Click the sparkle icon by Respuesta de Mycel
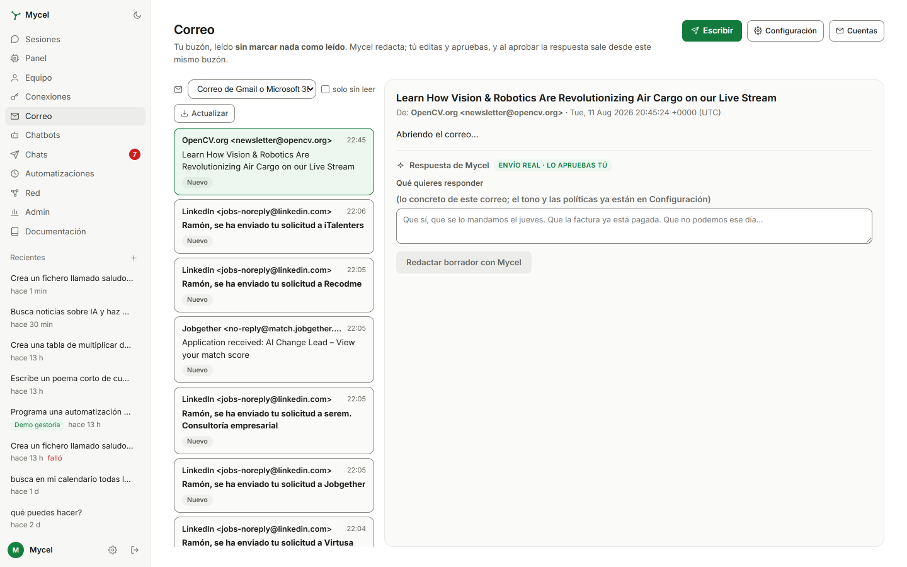 (x=401, y=165)
